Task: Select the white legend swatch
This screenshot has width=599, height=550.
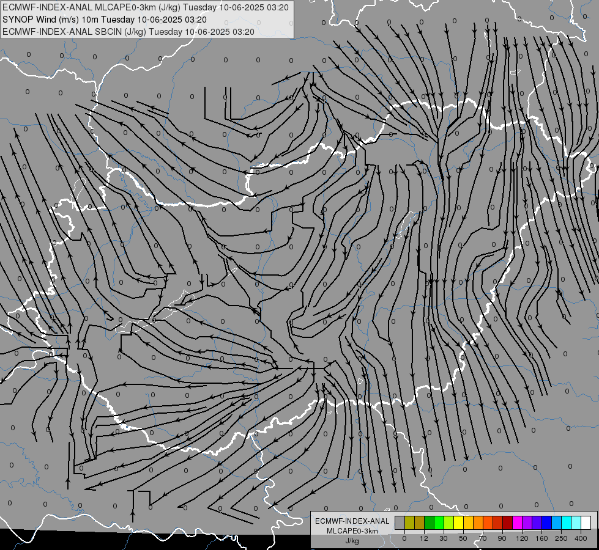Action: point(586,522)
